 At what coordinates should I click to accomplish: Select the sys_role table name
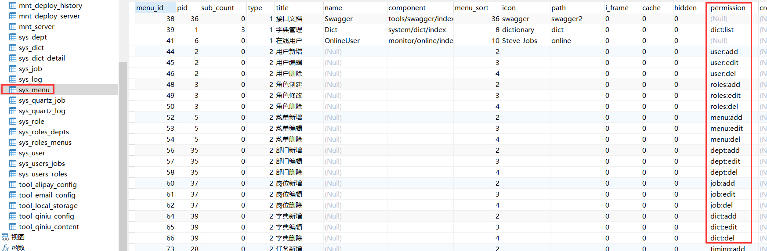32,122
